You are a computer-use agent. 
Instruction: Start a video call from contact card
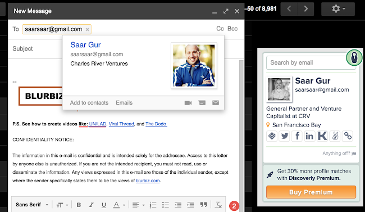(188, 103)
